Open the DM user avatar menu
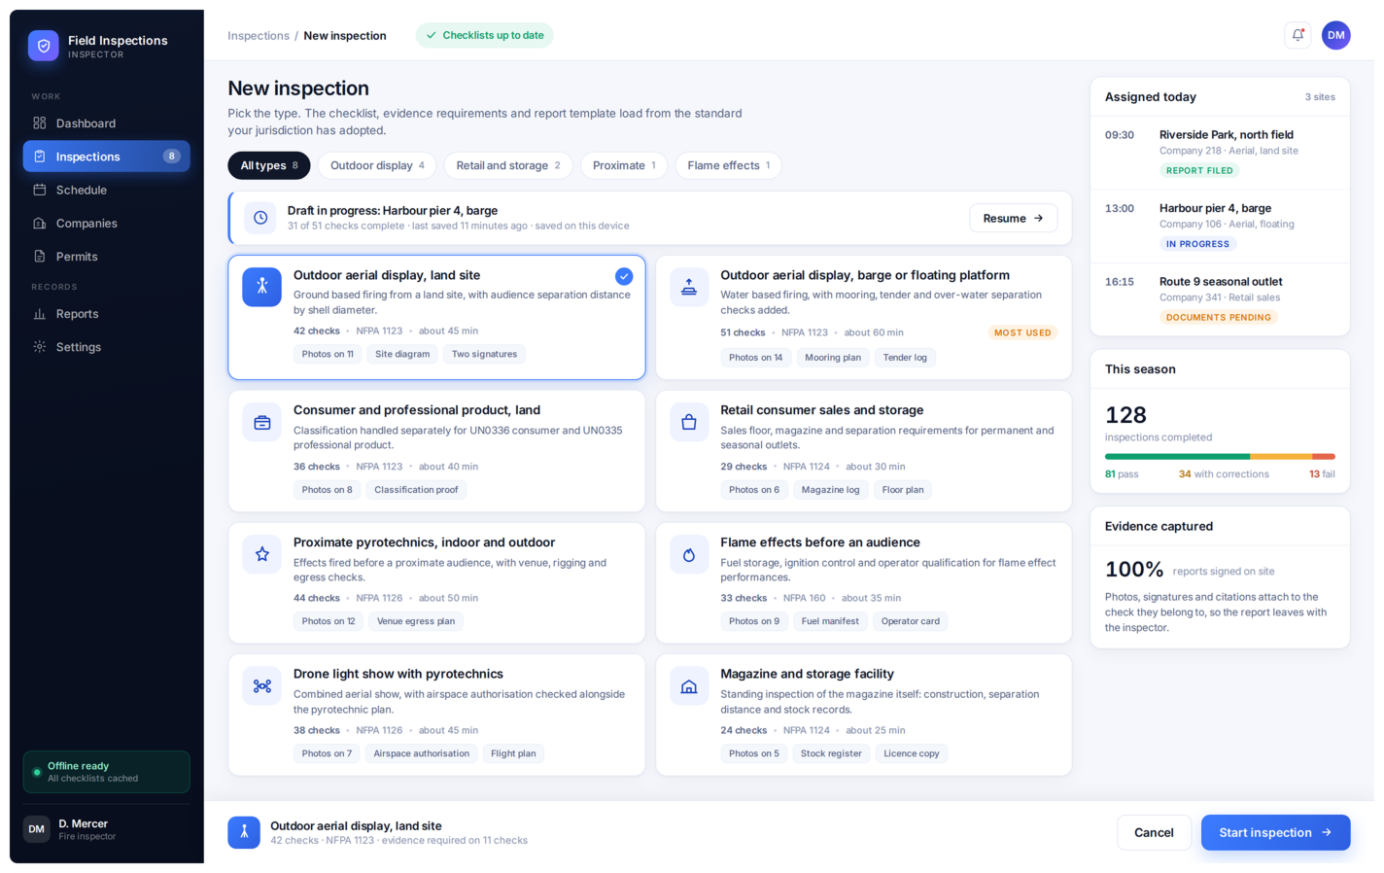 [1336, 35]
